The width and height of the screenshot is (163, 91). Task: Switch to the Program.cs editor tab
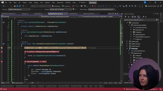pos(25,14)
